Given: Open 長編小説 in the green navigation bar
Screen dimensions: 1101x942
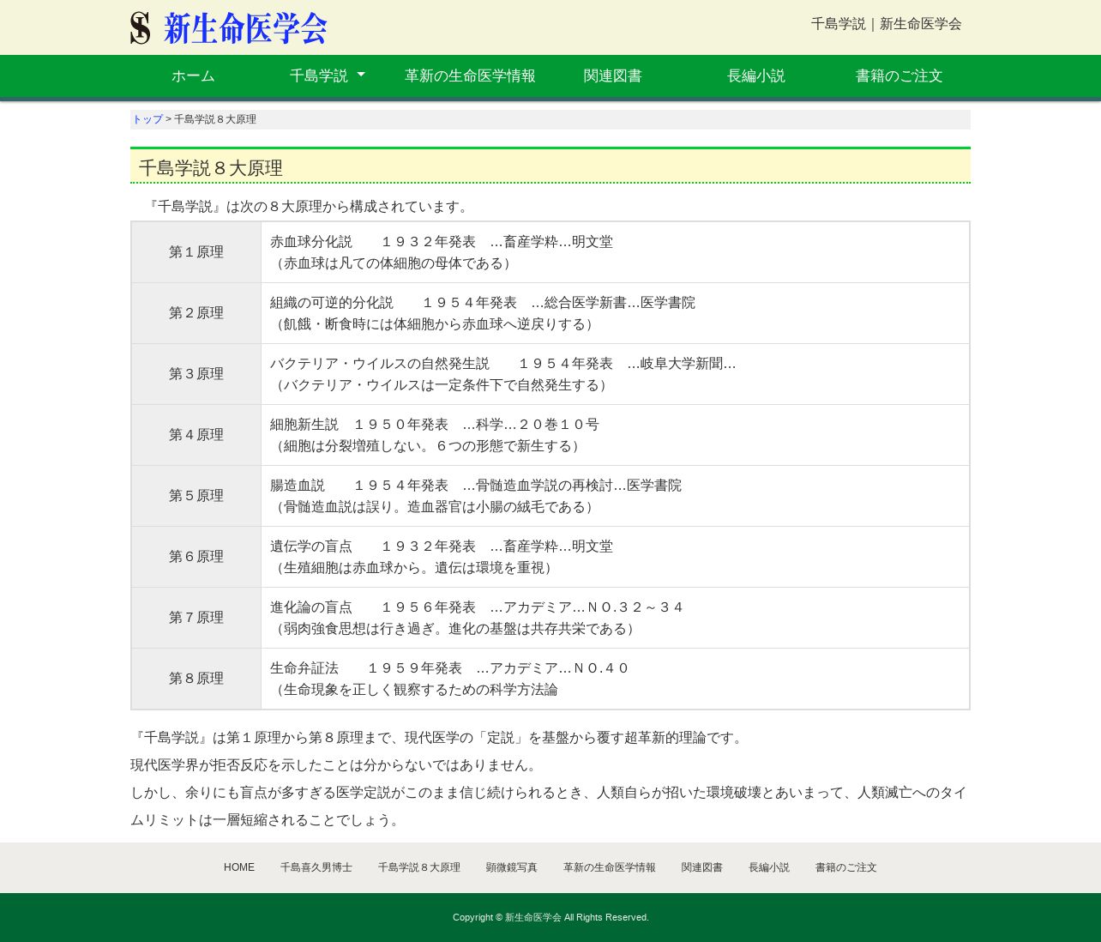Looking at the screenshot, I should 755,76.
